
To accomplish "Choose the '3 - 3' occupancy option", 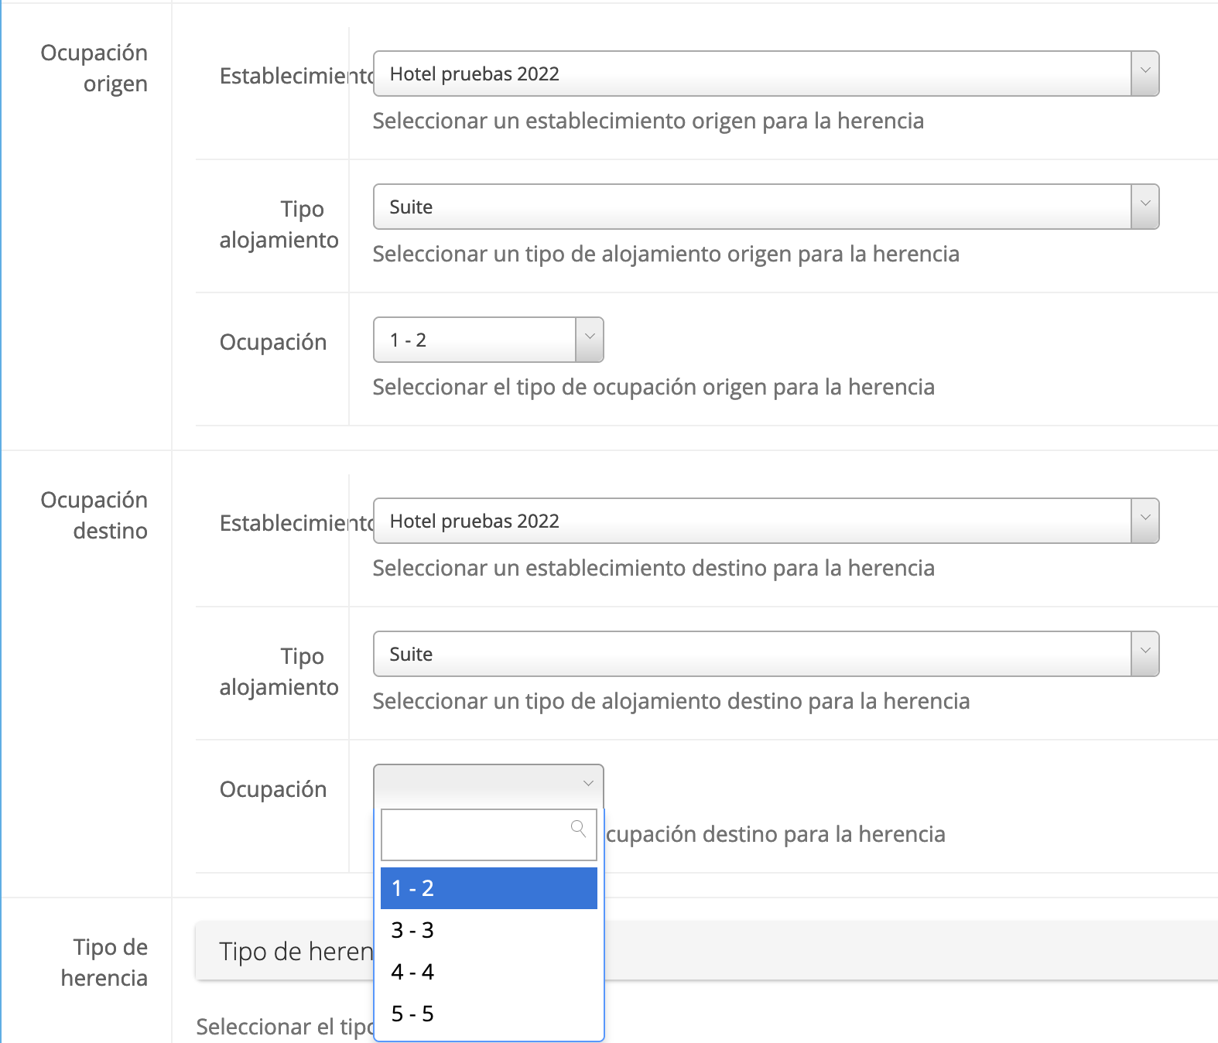I will click(x=488, y=930).
